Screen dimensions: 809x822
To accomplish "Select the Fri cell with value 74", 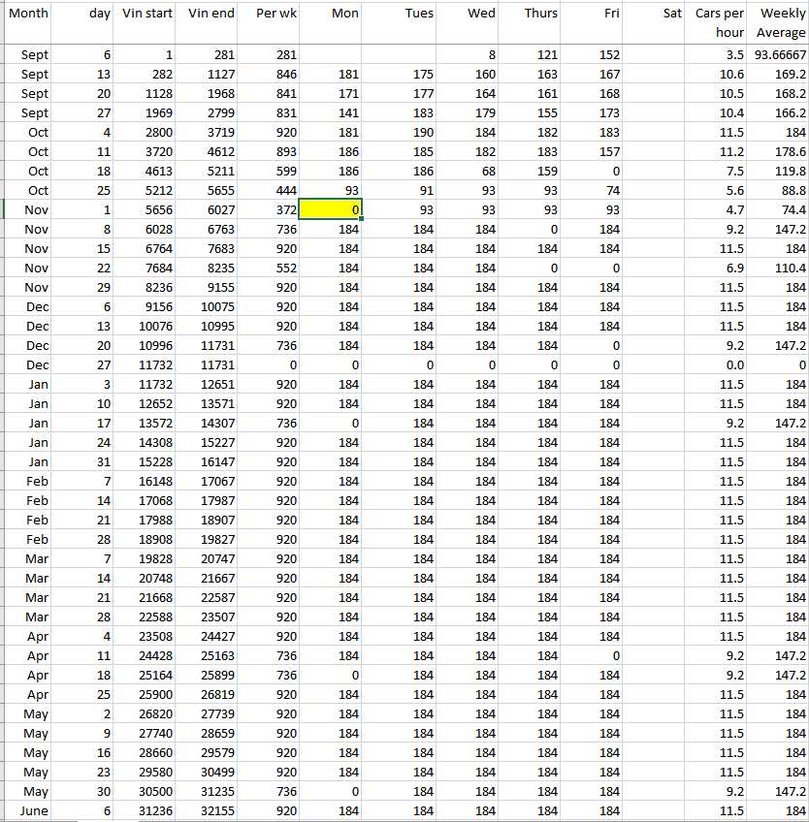I will click(x=590, y=191).
